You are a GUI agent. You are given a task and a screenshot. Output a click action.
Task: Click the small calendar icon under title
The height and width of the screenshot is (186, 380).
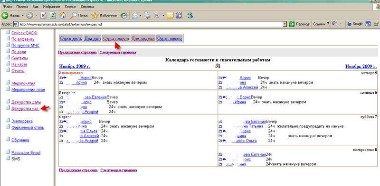click(218, 66)
